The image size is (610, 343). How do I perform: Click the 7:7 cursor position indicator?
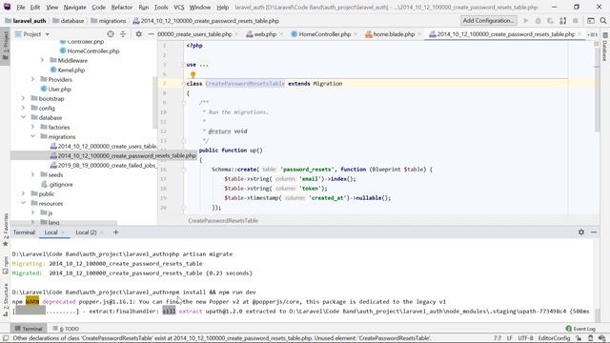(498, 338)
